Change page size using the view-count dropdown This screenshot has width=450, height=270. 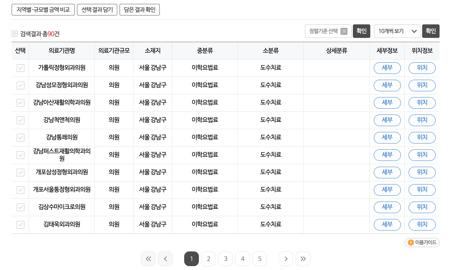(397, 31)
